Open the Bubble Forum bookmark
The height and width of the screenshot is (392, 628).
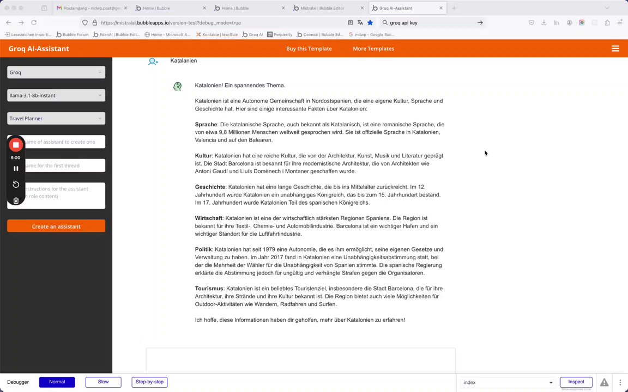[x=73, y=34]
